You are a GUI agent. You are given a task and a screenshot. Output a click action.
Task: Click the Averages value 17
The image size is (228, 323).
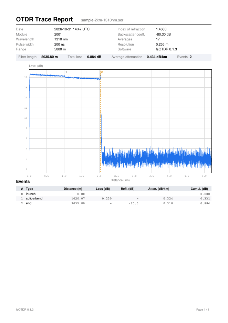click(158, 39)
